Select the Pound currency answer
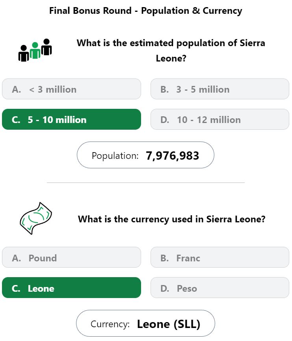292x341 pixels. pyautogui.click(x=72, y=257)
